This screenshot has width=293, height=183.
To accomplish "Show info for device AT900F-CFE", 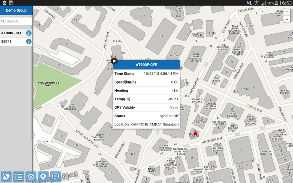I will [29, 33].
